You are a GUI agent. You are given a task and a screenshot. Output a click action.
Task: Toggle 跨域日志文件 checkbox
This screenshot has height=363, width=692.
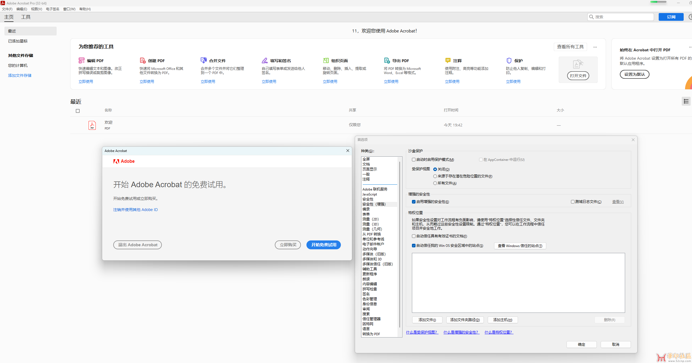(x=573, y=202)
